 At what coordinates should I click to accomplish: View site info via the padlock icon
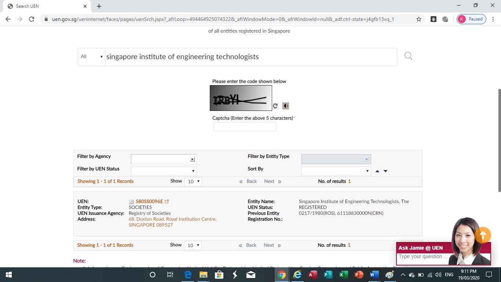point(46,19)
